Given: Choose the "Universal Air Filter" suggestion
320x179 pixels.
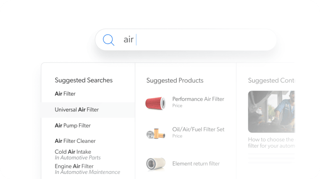Looking at the screenshot, I should point(77,110).
